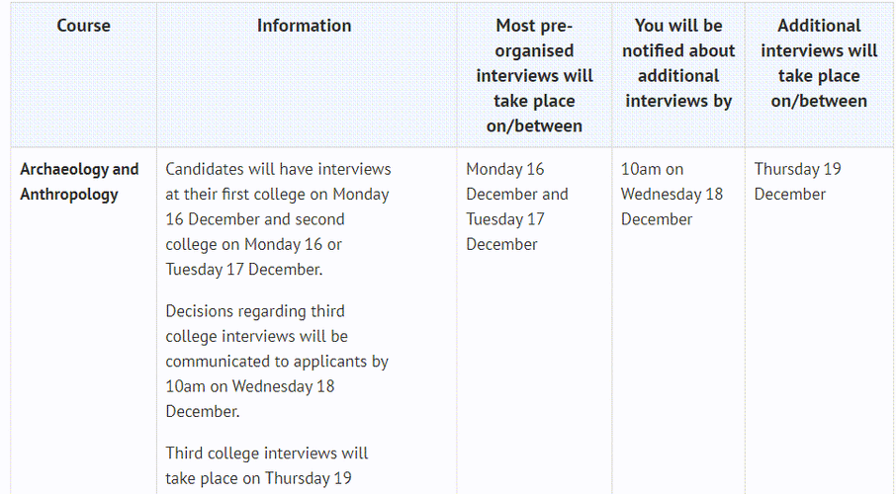
Task: Click the 'Course' column header
Action: (83, 26)
